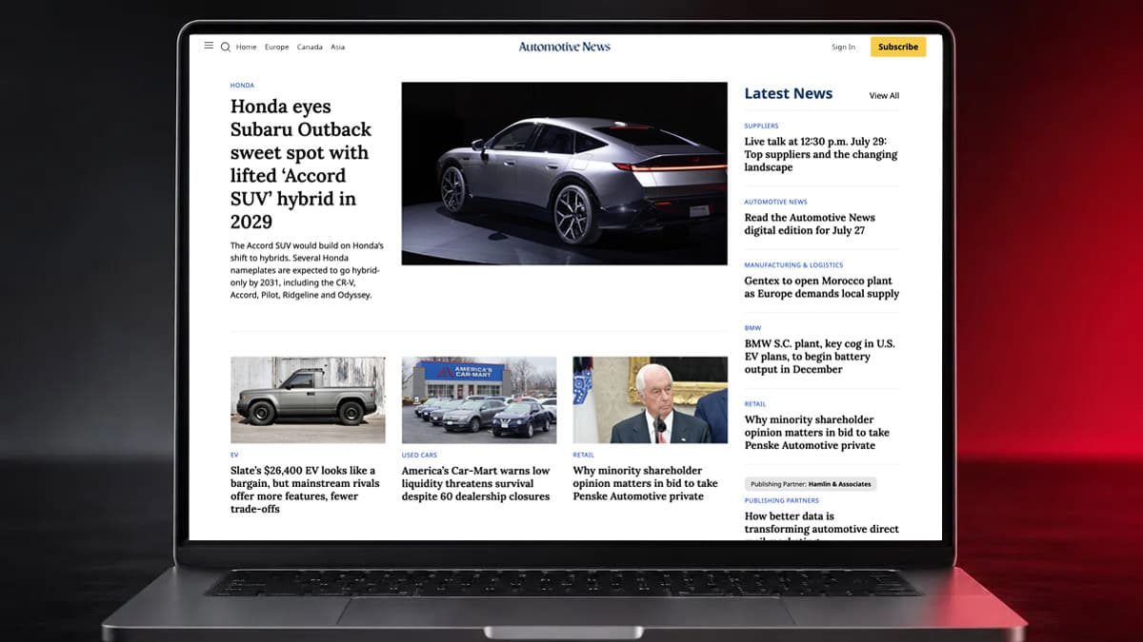Viewport: 1143px width, 642px height.
Task: Open the Slate pickup truck thumbnail
Action: tap(308, 400)
